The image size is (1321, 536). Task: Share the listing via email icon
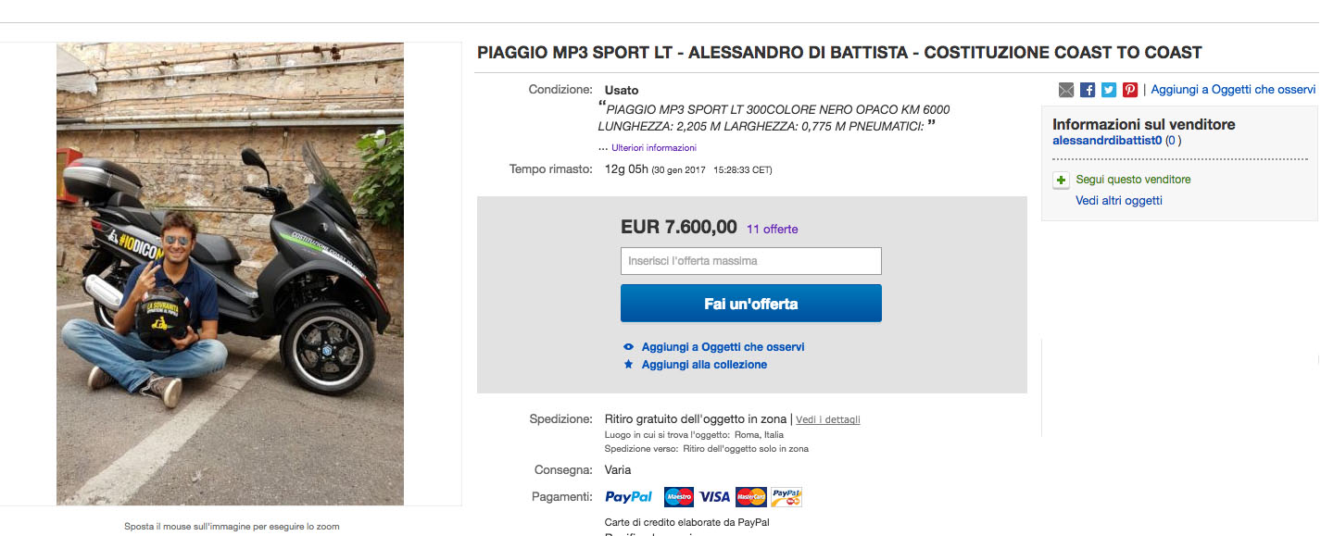[1066, 90]
